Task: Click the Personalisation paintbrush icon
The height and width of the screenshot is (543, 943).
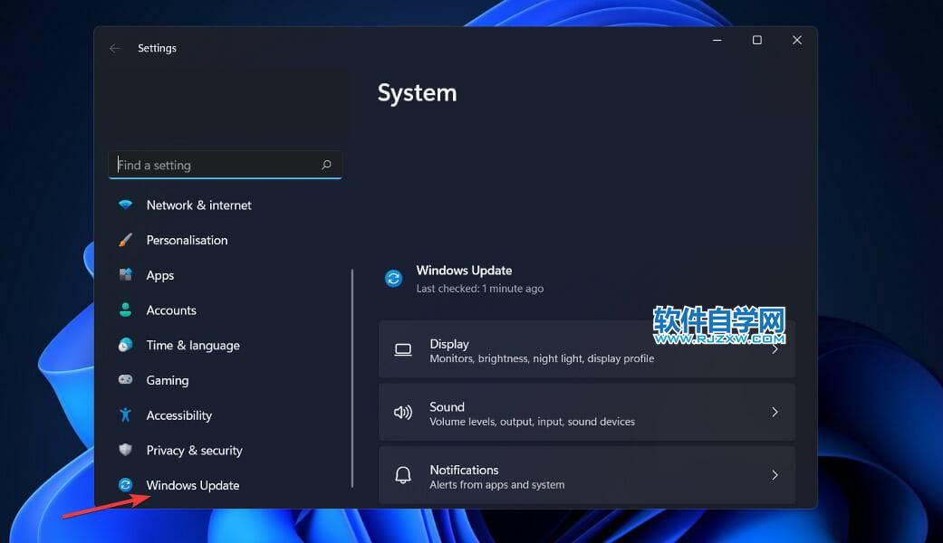Action: (x=125, y=240)
